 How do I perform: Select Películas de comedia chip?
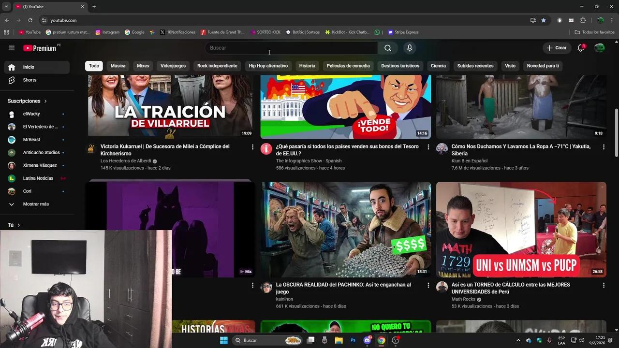pos(348,66)
